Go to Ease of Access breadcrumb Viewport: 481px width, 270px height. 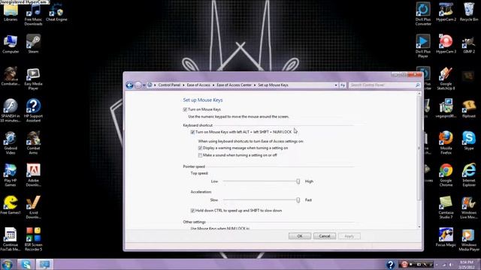coord(198,85)
